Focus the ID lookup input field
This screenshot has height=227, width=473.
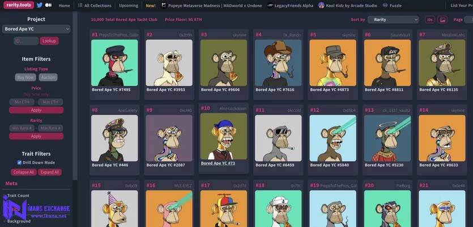pos(26,41)
